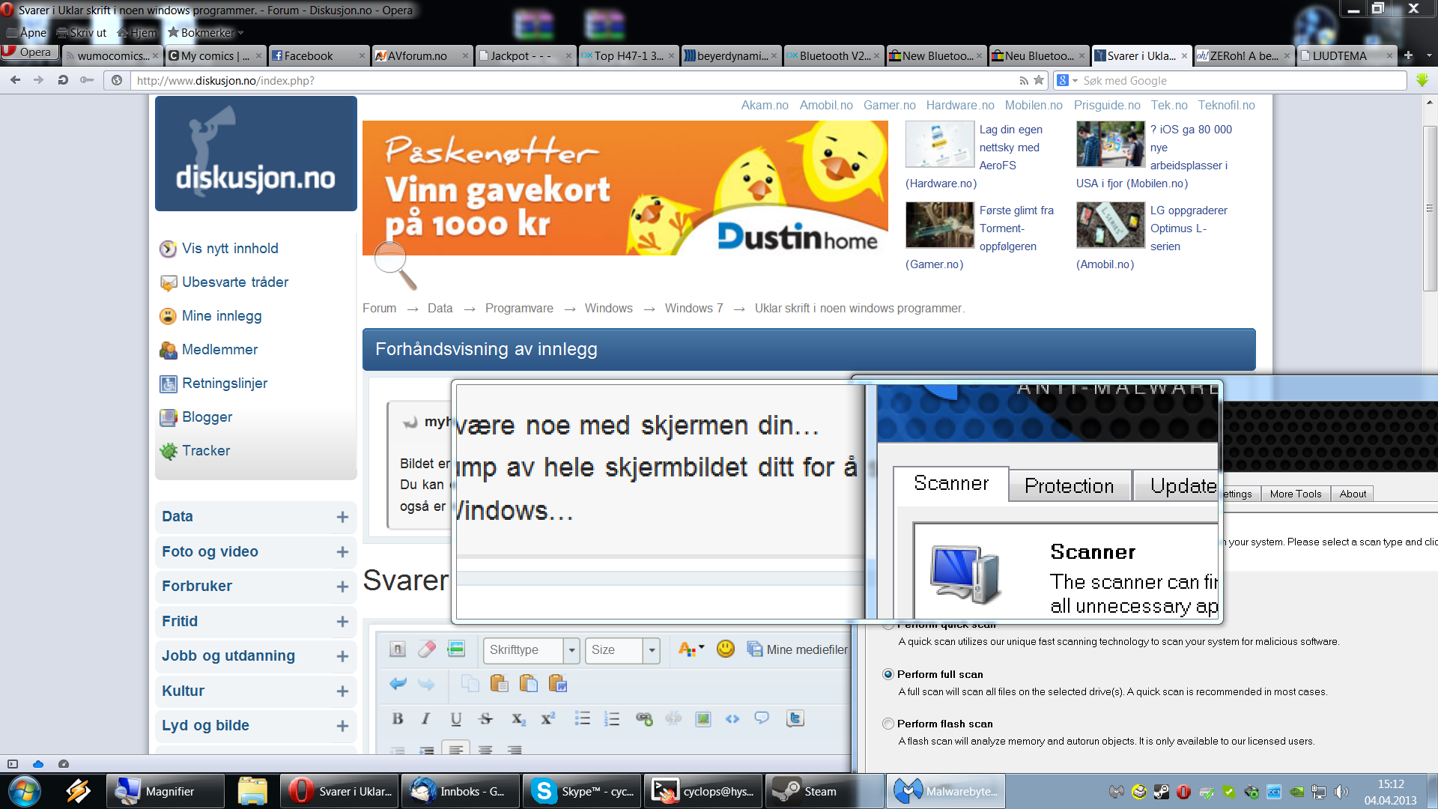Viewport: 1438px width, 809px height.
Task: Expand the Fritid category
Action: tap(342, 622)
